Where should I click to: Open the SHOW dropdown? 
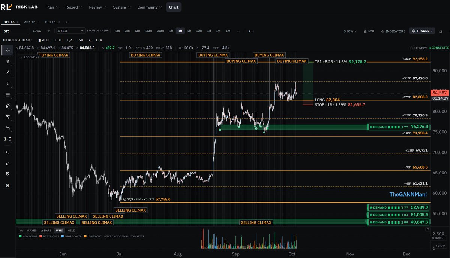350,31
